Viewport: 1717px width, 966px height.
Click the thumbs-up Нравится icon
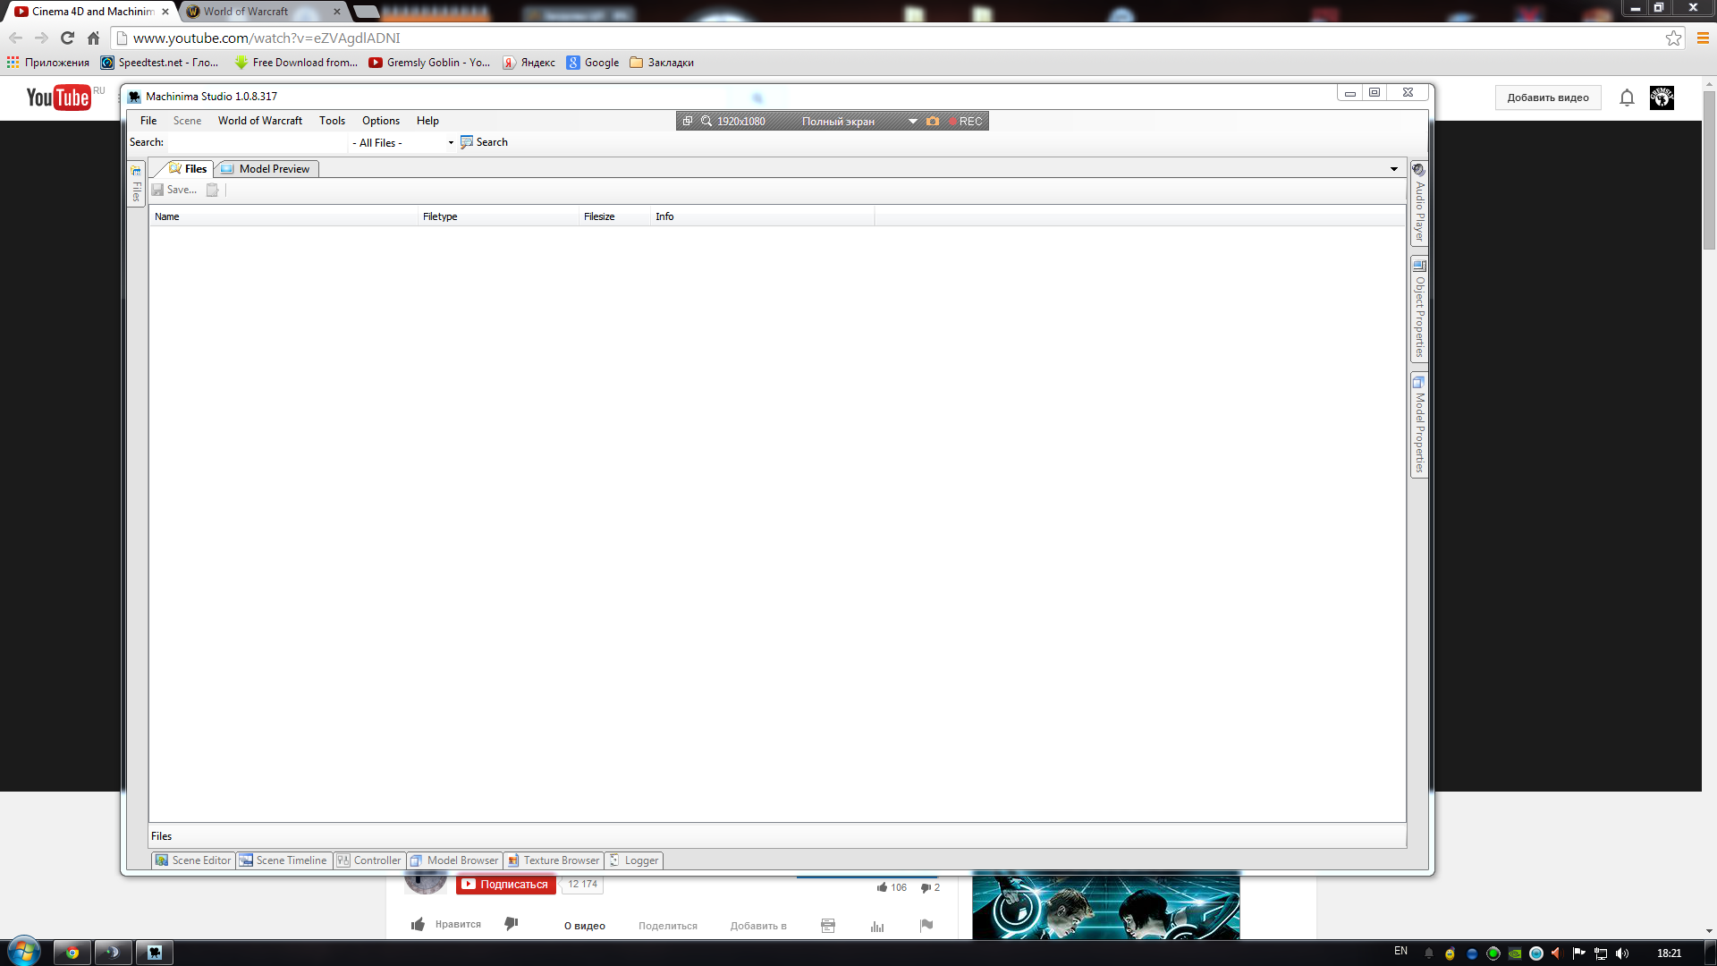click(x=418, y=924)
